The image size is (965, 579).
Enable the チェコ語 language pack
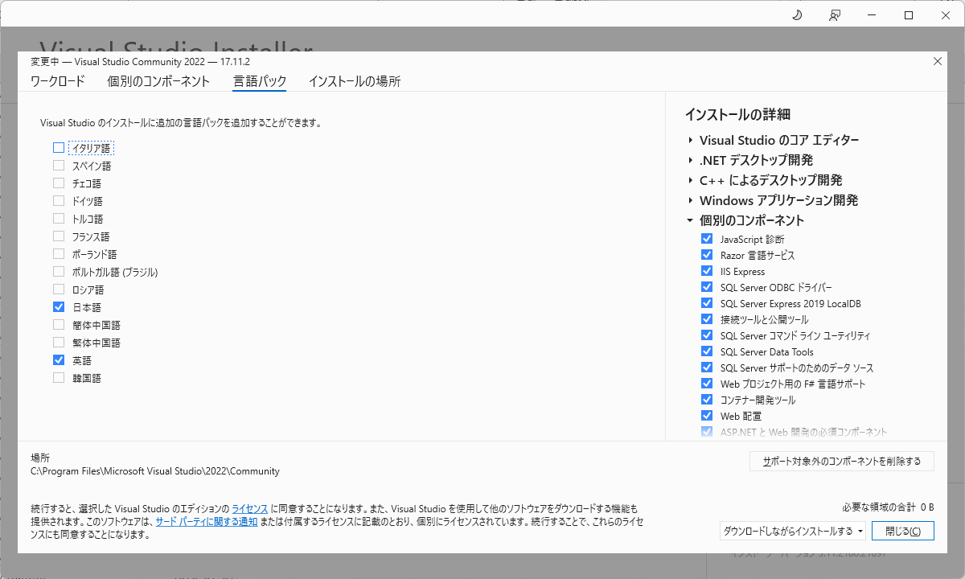point(59,183)
